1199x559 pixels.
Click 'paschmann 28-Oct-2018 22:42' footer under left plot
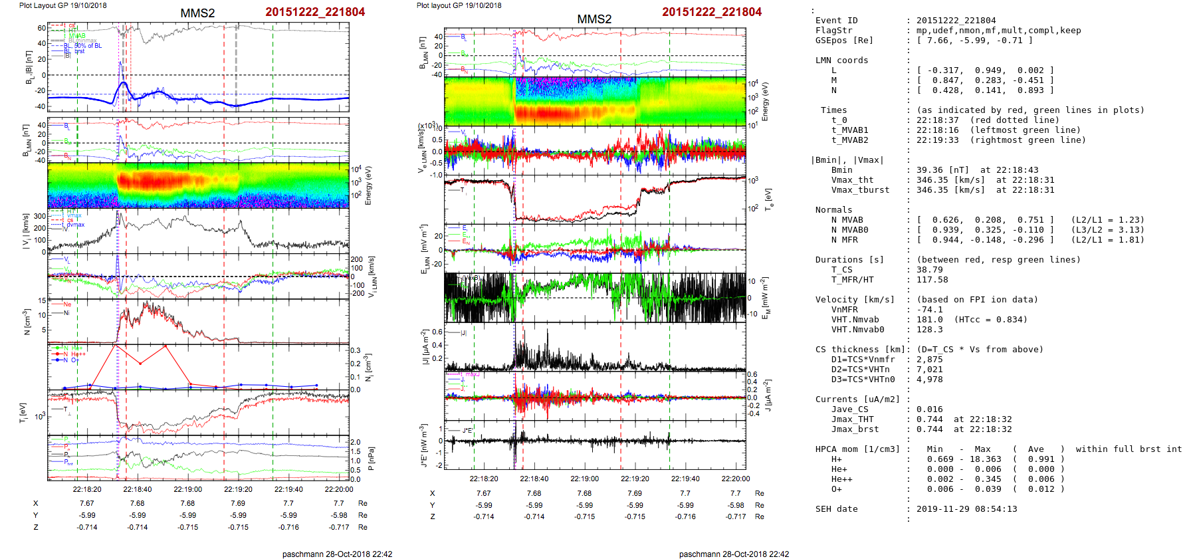coord(337,554)
